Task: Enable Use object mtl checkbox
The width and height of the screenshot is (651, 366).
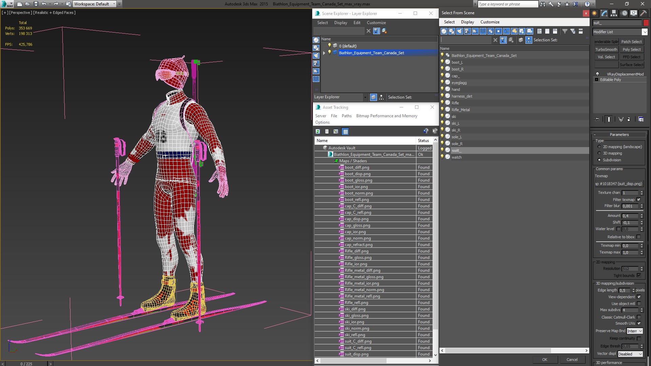Action: click(x=639, y=304)
